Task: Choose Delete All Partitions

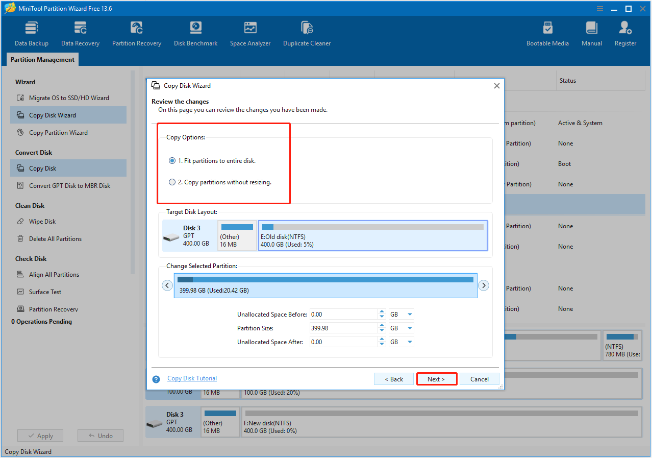Action: [68, 239]
